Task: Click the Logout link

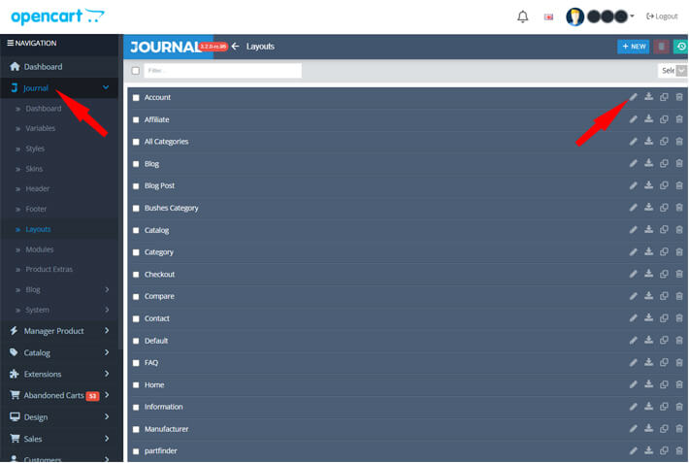Action: [662, 17]
